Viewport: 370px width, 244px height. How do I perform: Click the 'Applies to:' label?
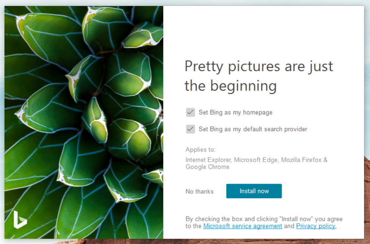[x=200, y=150]
